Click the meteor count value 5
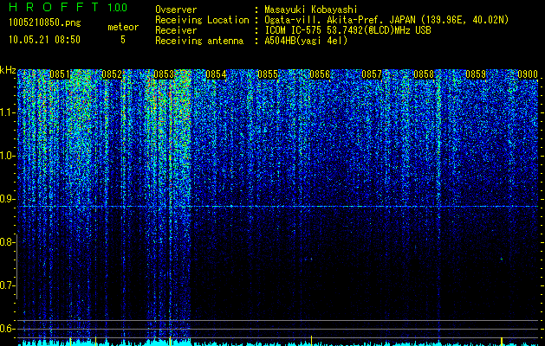Viewport: 545px width, 346px height. [123, 40]
